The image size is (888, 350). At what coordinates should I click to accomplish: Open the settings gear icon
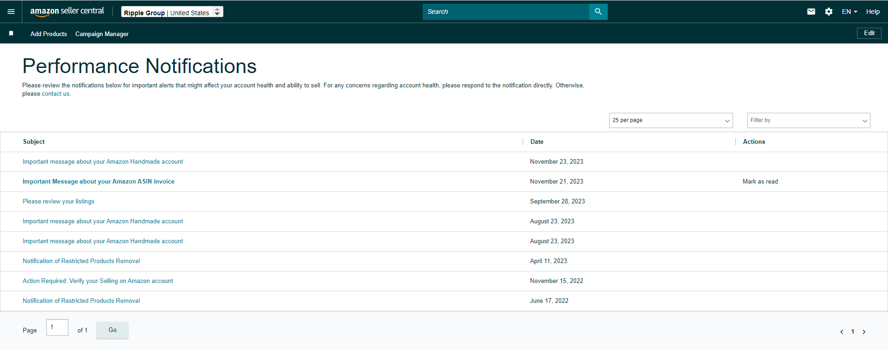pos(829,12)
